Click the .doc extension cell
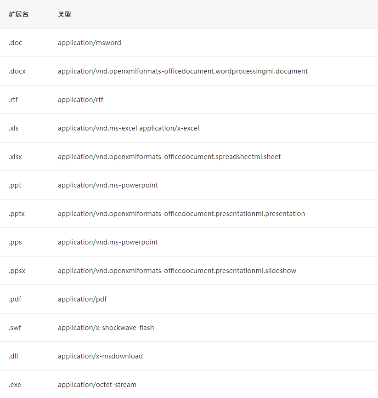 [15, 43]
